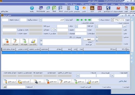
Task: Open the calendar (تقویم) icon
Action: 126,9
